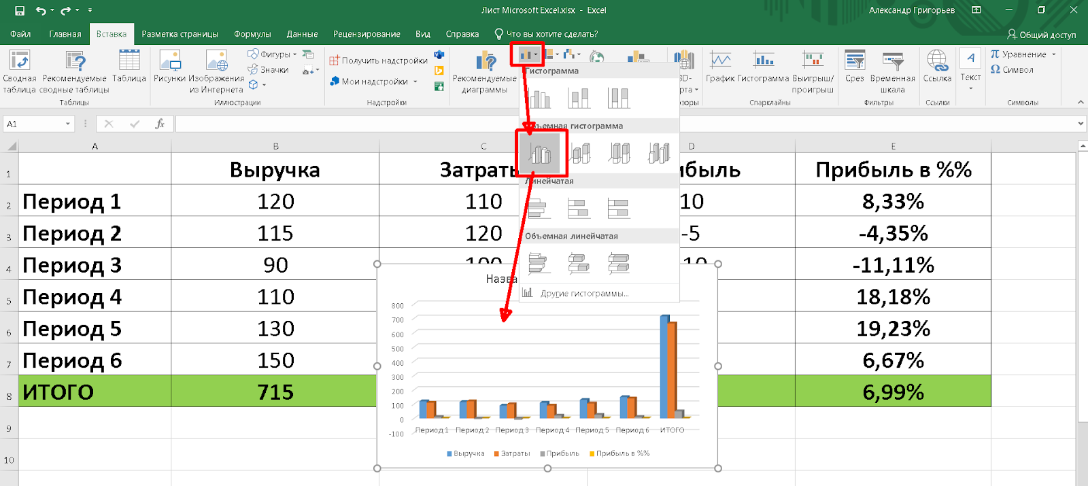Open the Мои надстройки dropdown

coord(415,82)
